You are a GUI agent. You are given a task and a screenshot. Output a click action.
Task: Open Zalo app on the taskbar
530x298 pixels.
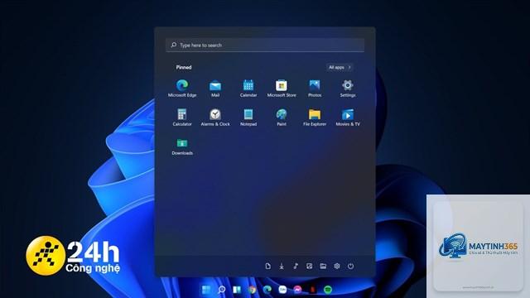pos(282,290)
